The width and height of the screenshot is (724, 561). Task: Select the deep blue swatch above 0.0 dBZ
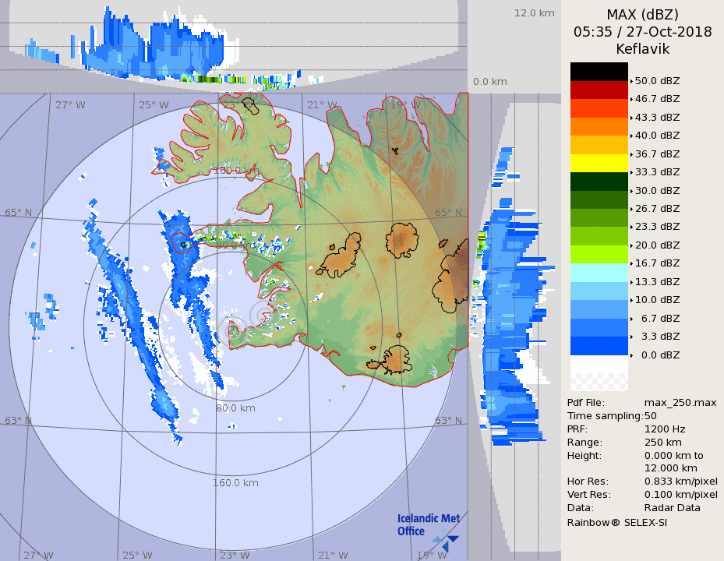click(599, 346)
